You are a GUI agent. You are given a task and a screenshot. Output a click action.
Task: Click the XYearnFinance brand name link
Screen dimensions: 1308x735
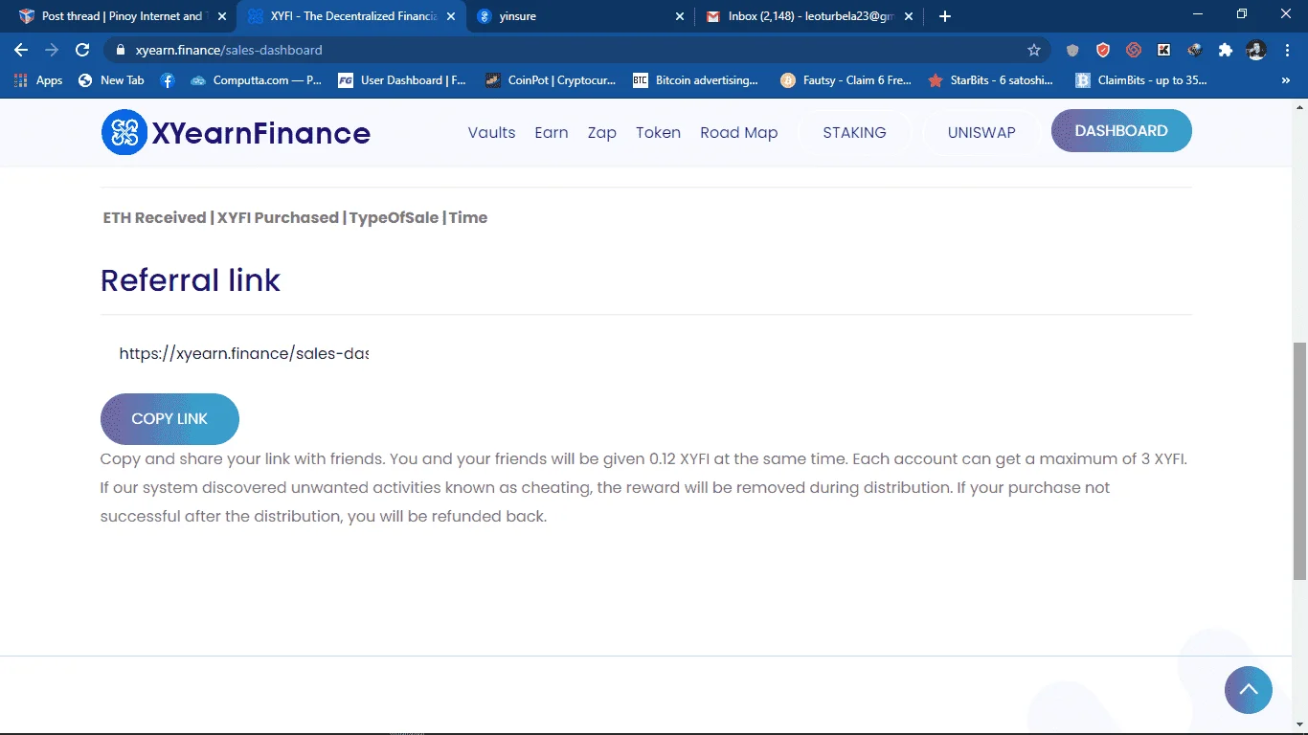click(x=261, y=133)
